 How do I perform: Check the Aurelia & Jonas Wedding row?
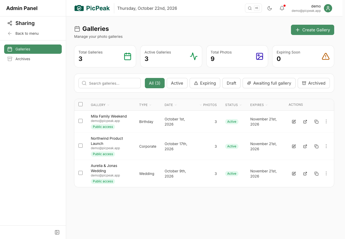click(x=81, y=173)
